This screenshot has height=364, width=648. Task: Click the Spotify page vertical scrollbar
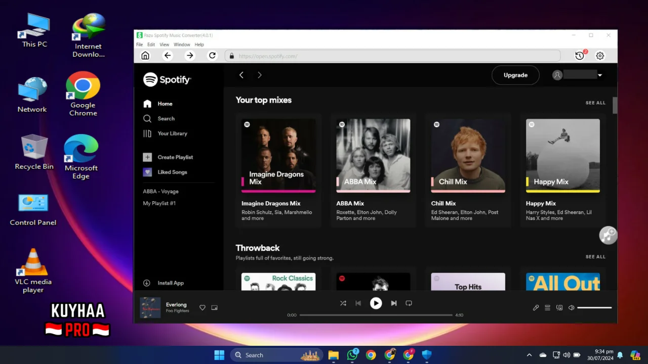pos(615,105)
